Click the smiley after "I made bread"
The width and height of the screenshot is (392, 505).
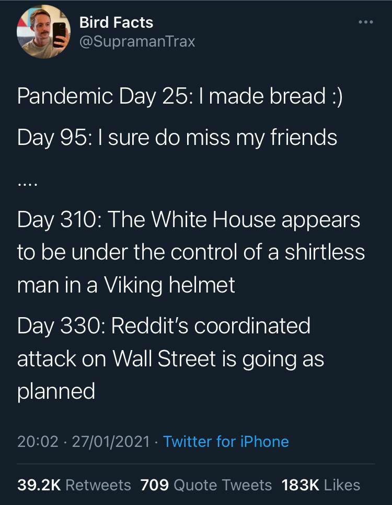coord(336,97)
